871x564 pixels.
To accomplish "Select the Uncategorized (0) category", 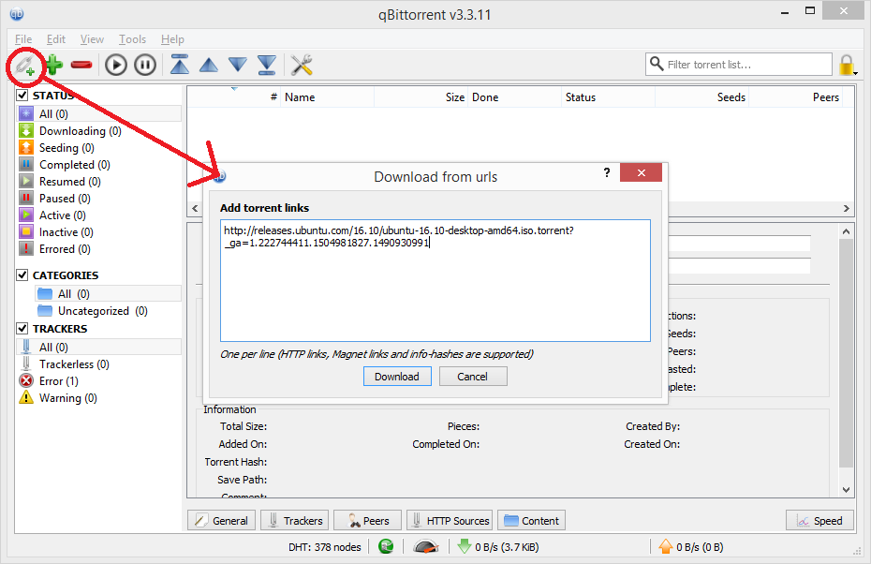I will point(108,311).
